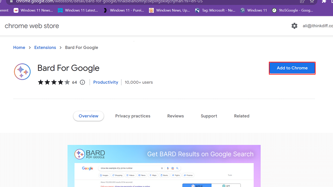Screen dimensions: 333x187
Task: Open the Extensions breadcrumb link
Action: click(x=45, y=48)
